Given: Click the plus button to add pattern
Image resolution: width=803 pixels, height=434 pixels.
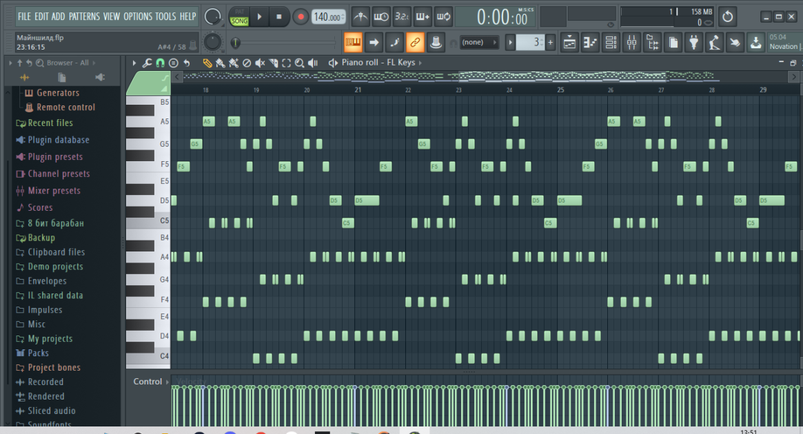Looking at the screenshot, I should pos(551,43).
